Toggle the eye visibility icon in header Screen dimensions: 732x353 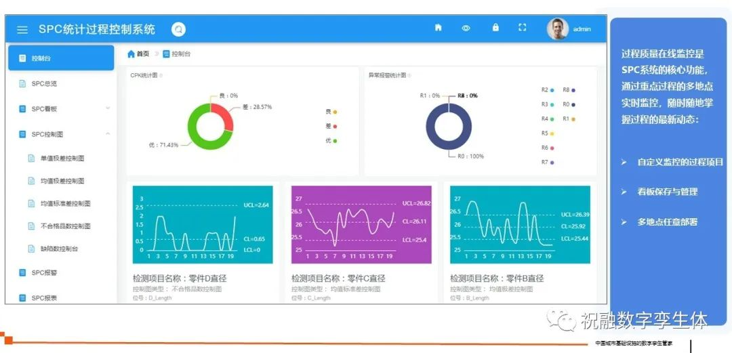(x=466, y=28)
